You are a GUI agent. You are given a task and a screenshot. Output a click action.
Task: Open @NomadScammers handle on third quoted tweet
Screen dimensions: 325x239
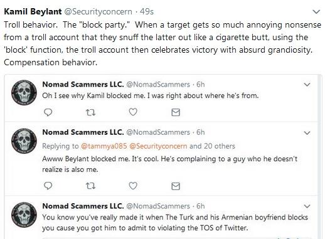[x=158, y=206]
